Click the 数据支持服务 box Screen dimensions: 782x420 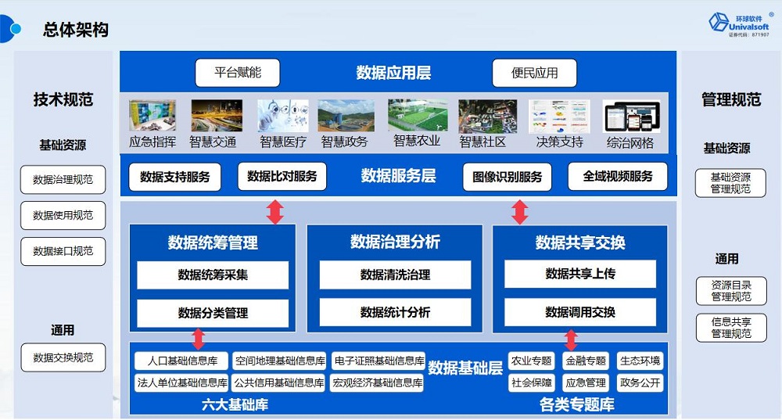coord(175,177)
